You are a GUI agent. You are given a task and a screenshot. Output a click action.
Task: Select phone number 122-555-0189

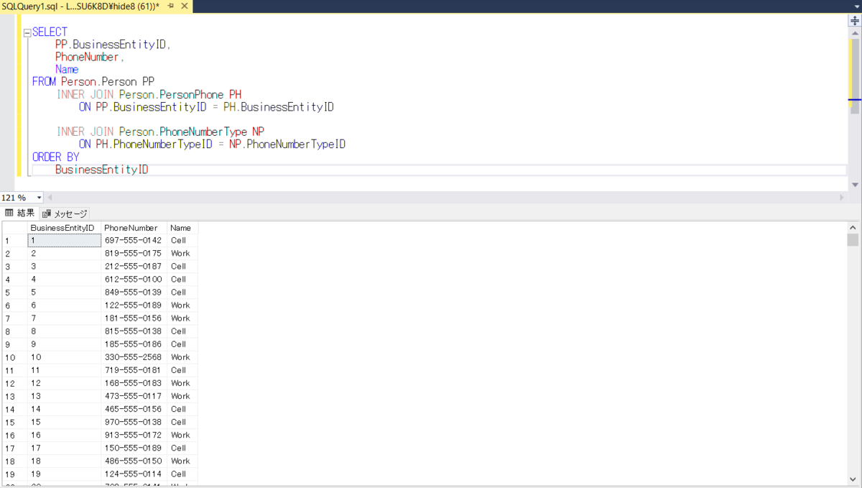click(x=134, y=305)
